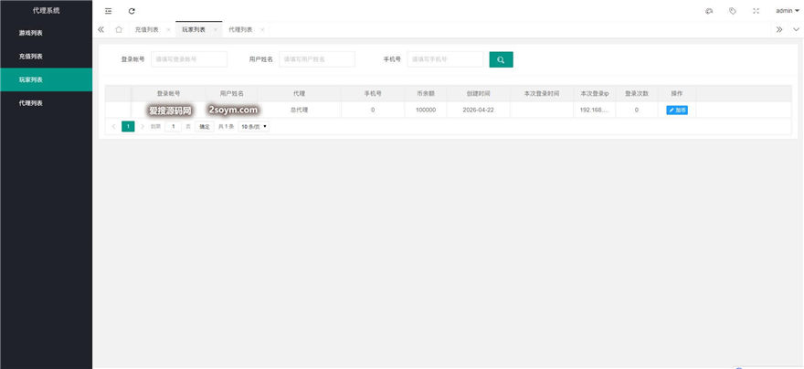Open the admin user dropdown

(x=787, y=11)
